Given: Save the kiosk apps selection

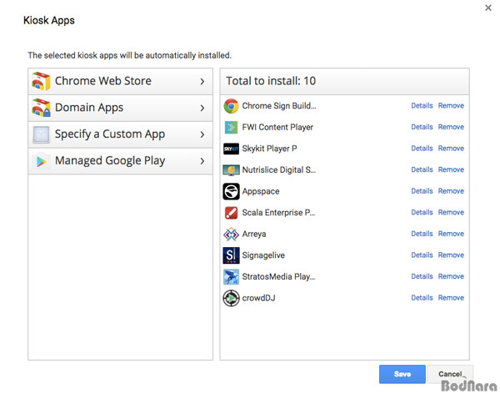Looking at the screenshot, I should coord(402,374).
